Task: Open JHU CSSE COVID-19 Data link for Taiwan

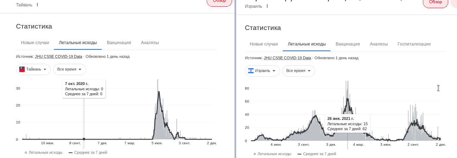Action: coord(58,56)
